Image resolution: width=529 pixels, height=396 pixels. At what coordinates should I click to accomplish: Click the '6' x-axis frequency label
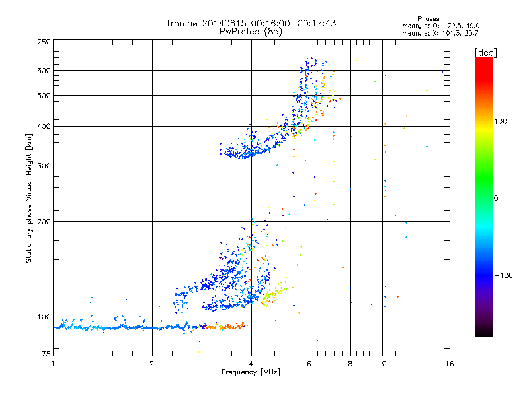tap(309, 364)
